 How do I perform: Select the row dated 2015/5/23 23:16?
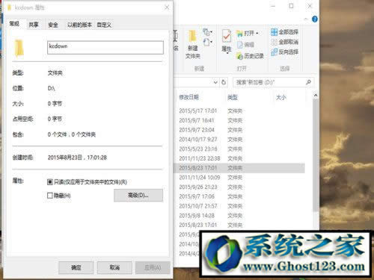click(239, 149)
